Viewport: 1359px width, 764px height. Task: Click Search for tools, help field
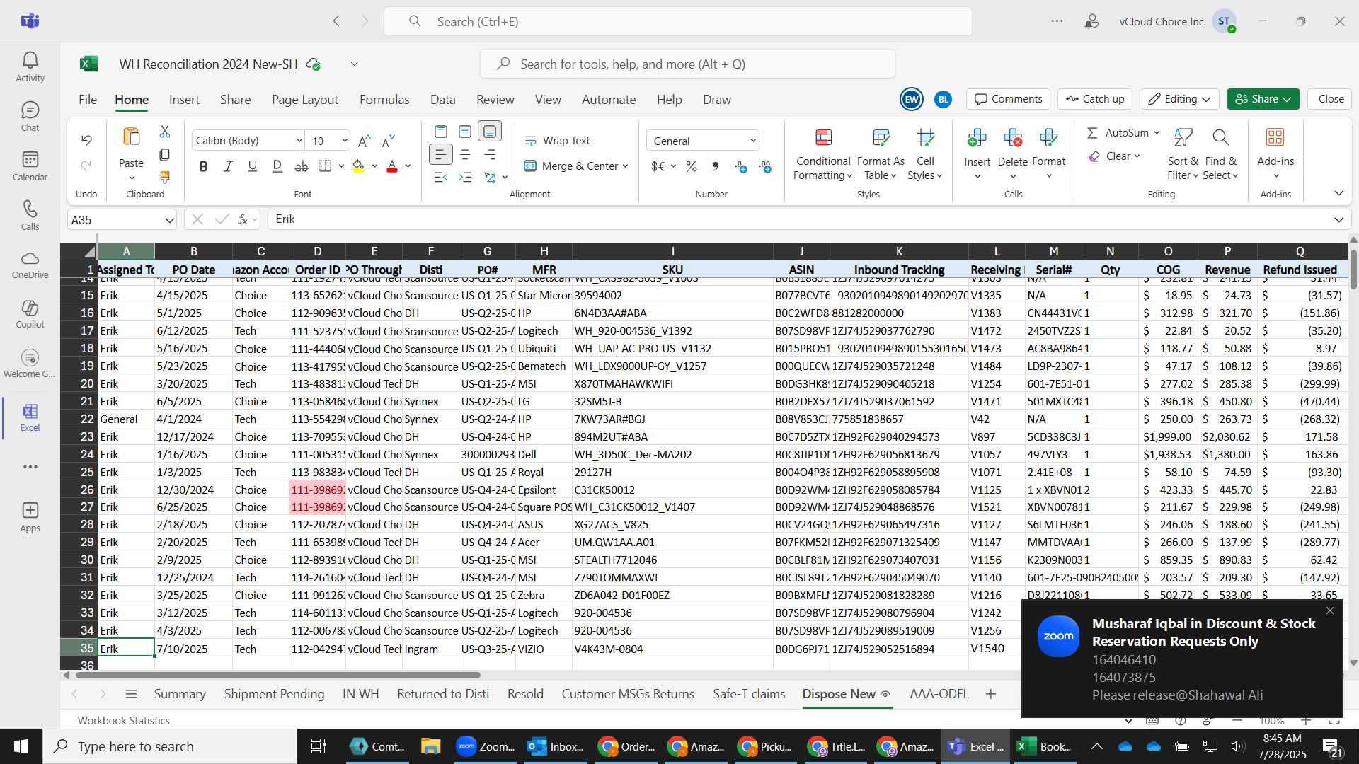point(687,64)
